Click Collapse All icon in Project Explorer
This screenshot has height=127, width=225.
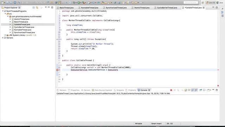coord(34,8)
